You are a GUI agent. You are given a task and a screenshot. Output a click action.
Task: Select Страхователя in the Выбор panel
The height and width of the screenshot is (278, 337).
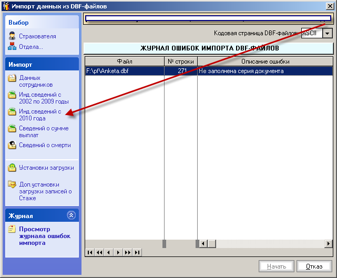pos(37,36)
